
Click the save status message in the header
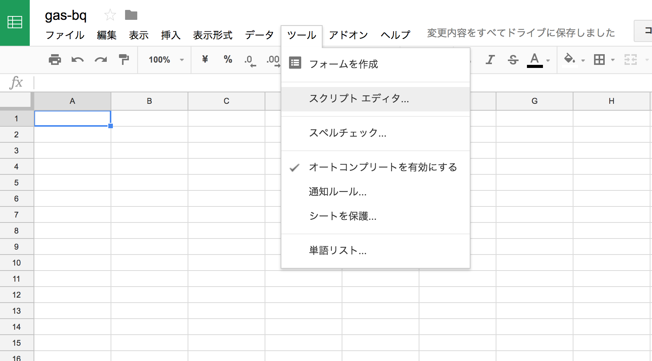(521, 33)
